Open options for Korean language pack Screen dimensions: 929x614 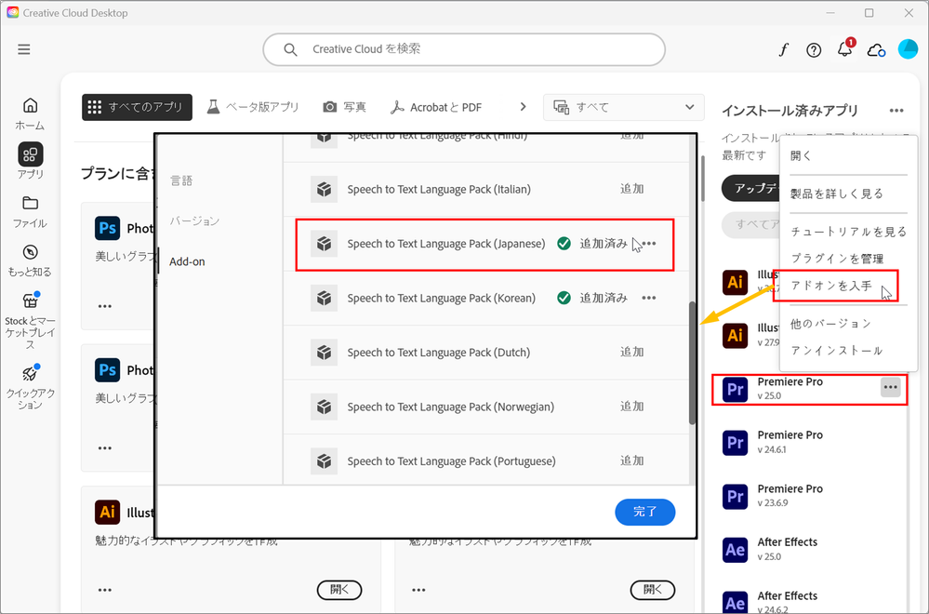click(649, 298)
